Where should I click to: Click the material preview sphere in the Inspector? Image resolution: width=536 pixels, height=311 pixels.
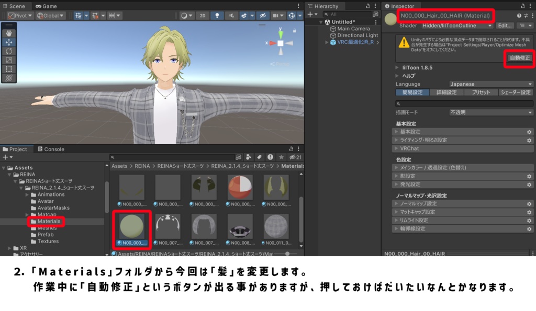[x=390, y=19]
